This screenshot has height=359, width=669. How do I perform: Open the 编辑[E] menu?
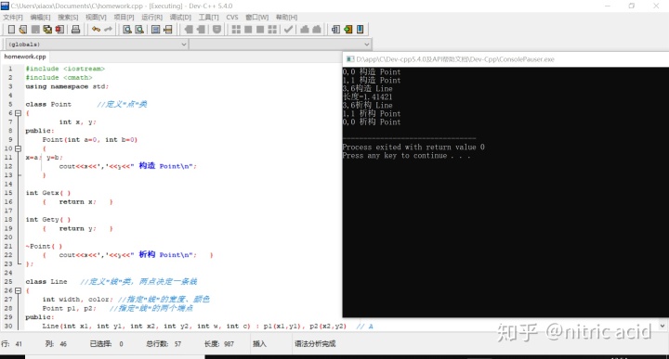click(x=40, y=17)
